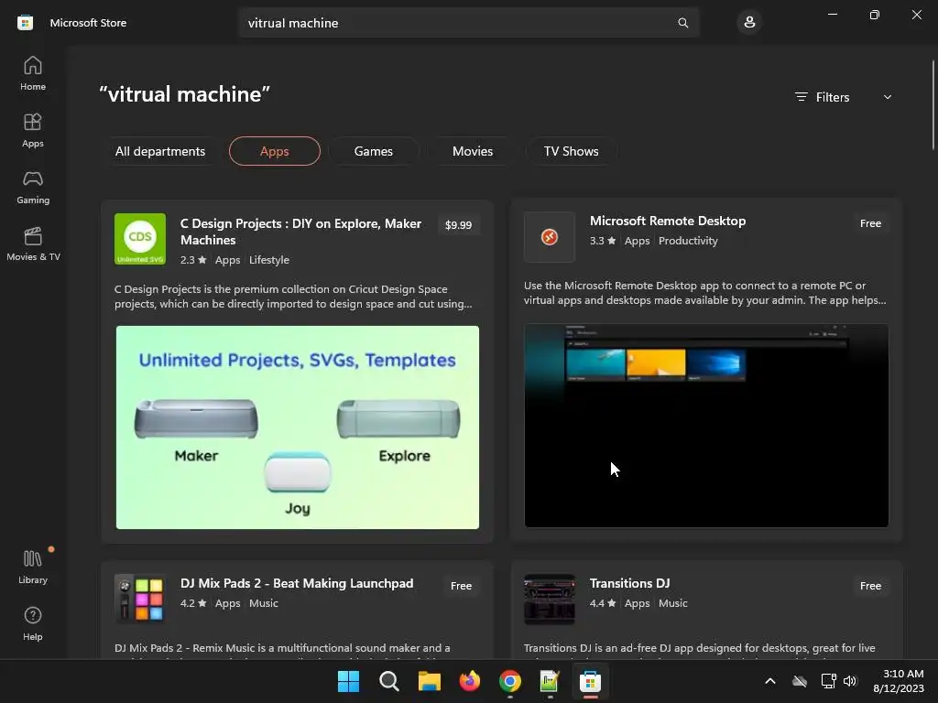Click the Lifestyle category label
The height and width of the screenshot is (703, 938).
269,259
